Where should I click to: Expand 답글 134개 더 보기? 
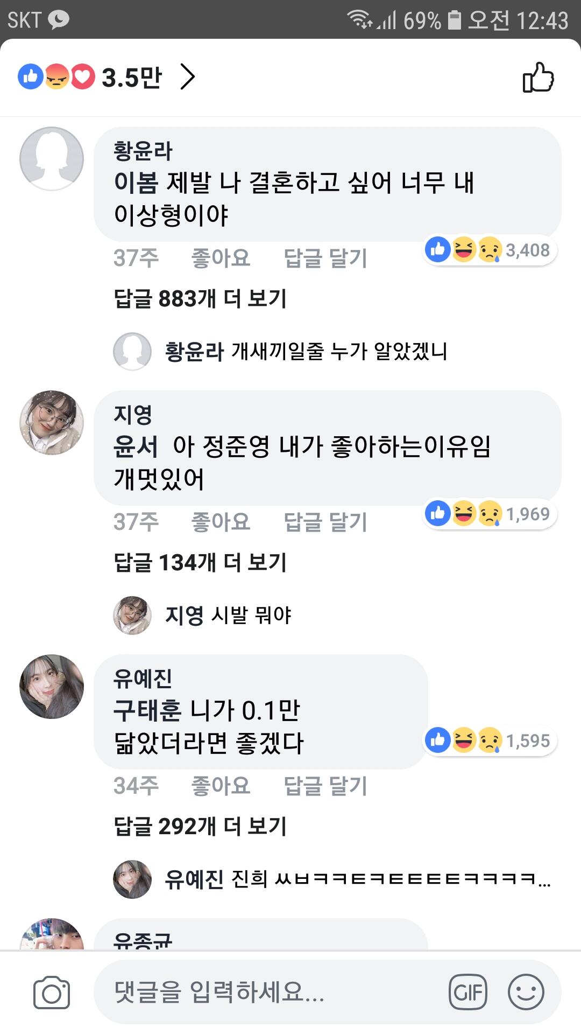pyautogui.click(x=200, y=562)
